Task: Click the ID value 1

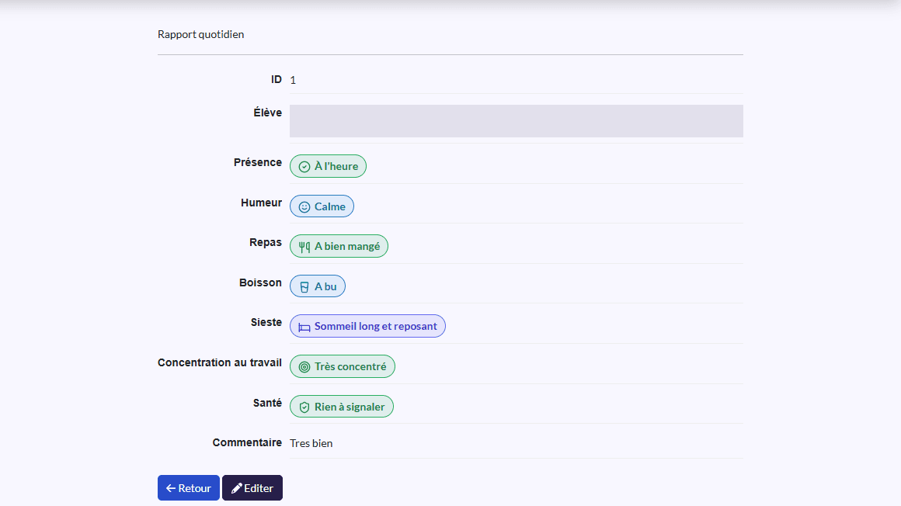Action: (x=293, y=80)
